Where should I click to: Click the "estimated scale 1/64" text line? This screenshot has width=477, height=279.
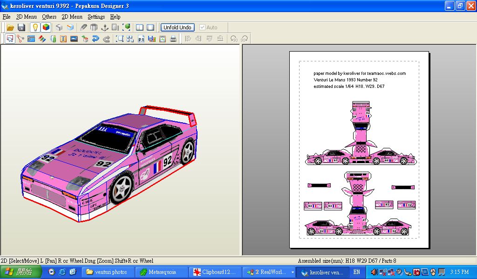click(x=349, y=86)
